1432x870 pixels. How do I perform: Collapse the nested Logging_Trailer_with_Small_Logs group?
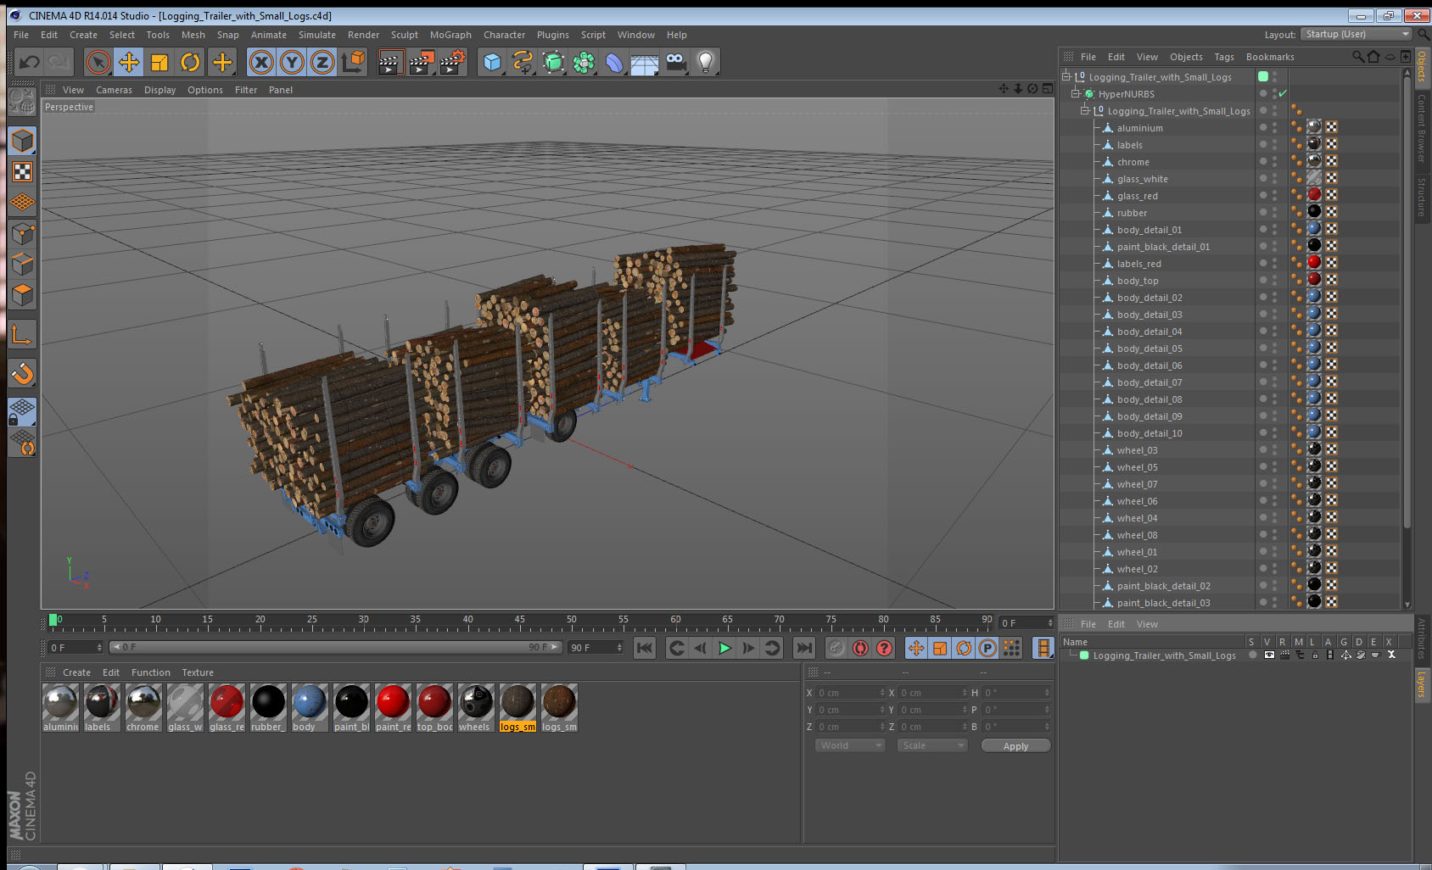1084,110
